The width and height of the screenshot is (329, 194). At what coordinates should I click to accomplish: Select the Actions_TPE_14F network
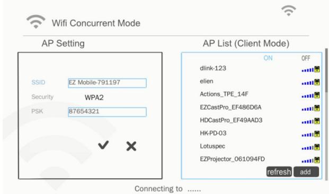pos(224,94)
